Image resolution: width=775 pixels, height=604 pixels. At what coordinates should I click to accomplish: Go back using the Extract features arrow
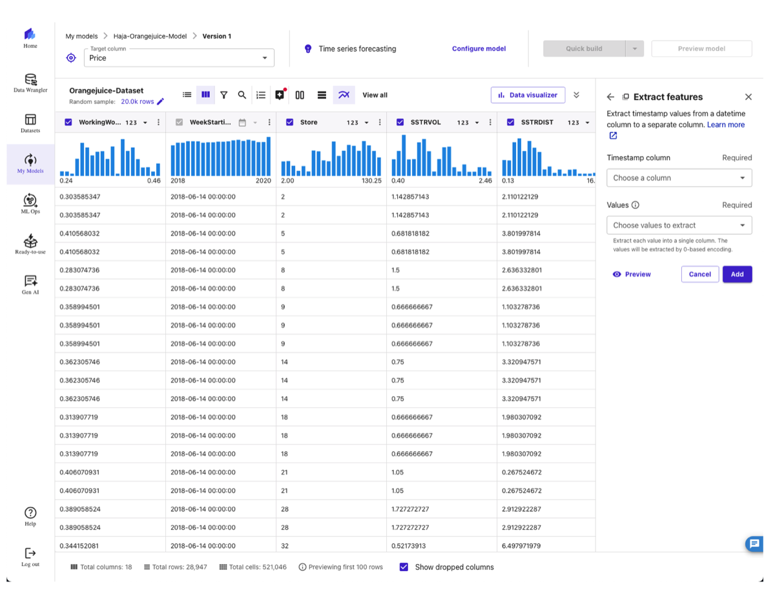pyautogui.click(x=610, y=97)
